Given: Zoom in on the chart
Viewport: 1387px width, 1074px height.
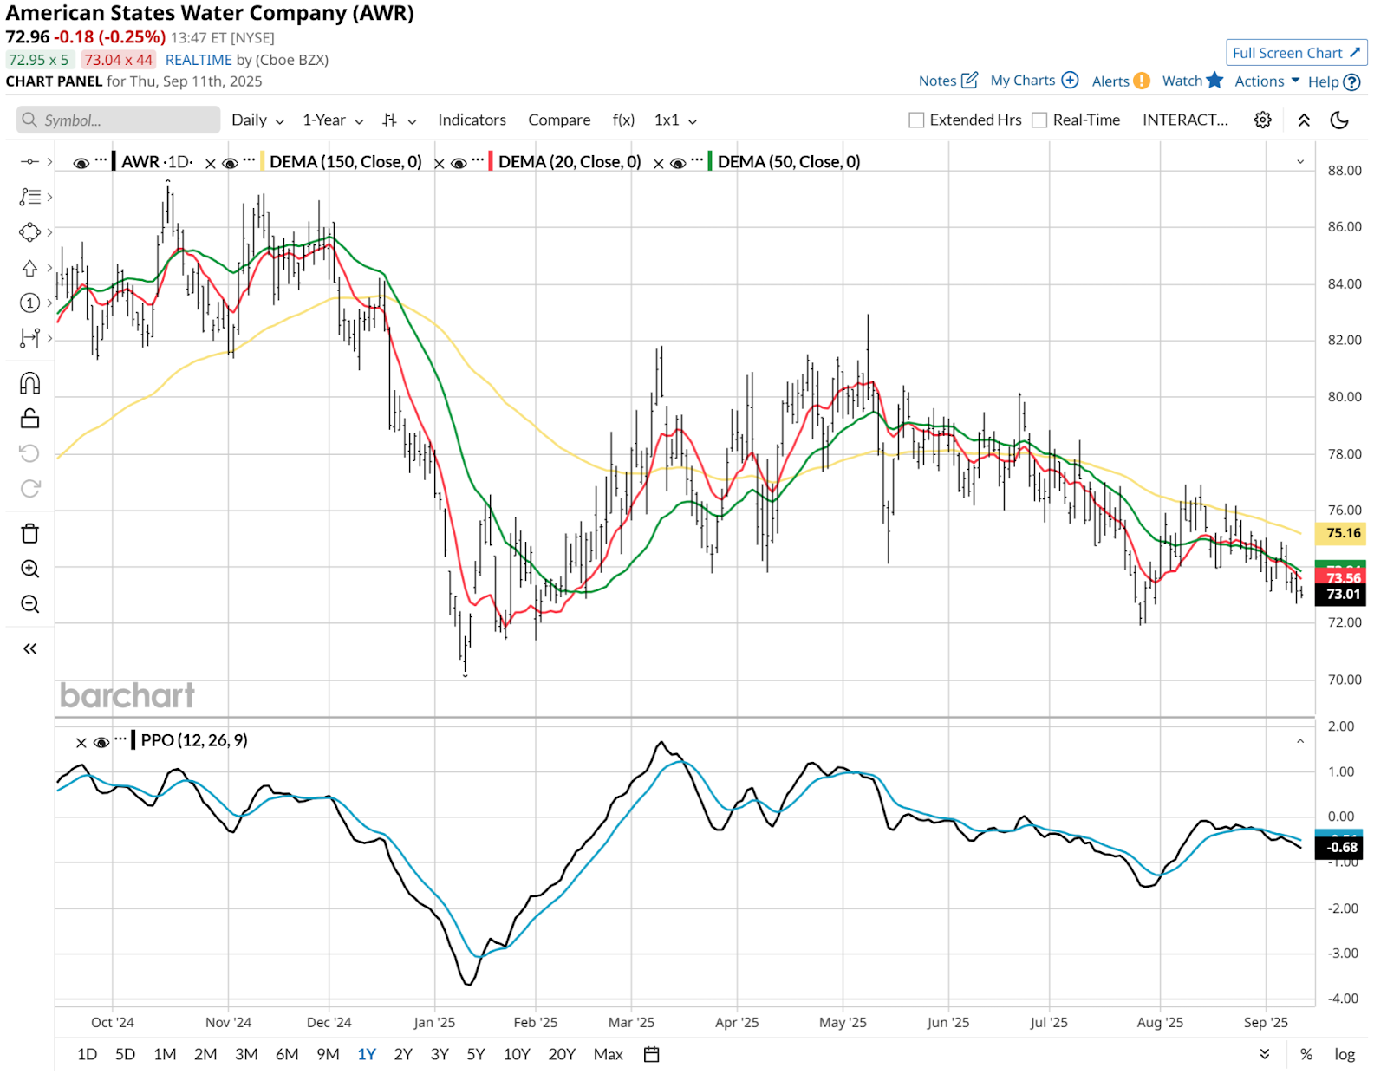Looking at the screenshot, I should pyautogui.click(x=29, y=569).
